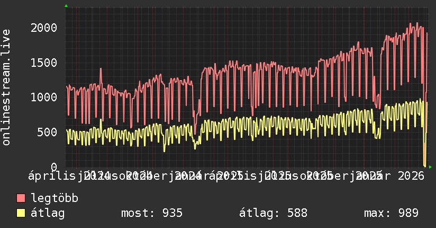
Task: Select the átlag legend label next to yellow swatch
Action: (48, 213)
